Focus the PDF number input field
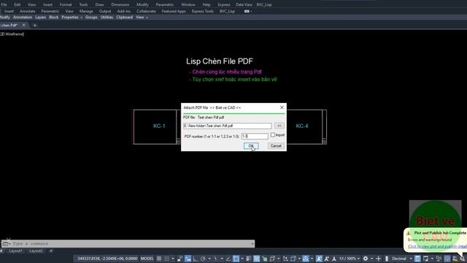This screenshot has height=263, width=467. coord(255,137)
